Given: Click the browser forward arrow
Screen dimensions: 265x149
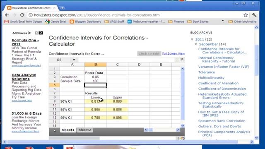Looking at the screenshot, I should pyautogui.click(x=14, y=15).
